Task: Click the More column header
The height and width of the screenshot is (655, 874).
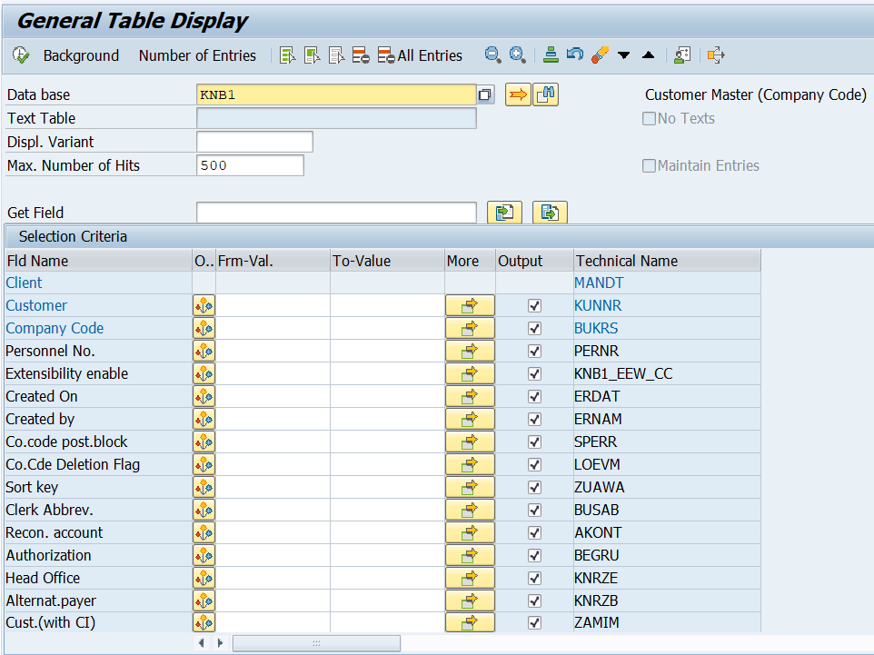Action: click(x=471, y=261)
